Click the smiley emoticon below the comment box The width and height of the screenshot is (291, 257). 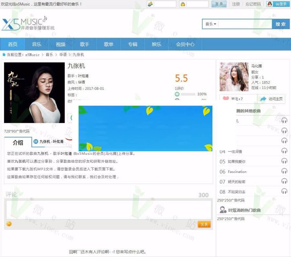[x=9, y=223]
